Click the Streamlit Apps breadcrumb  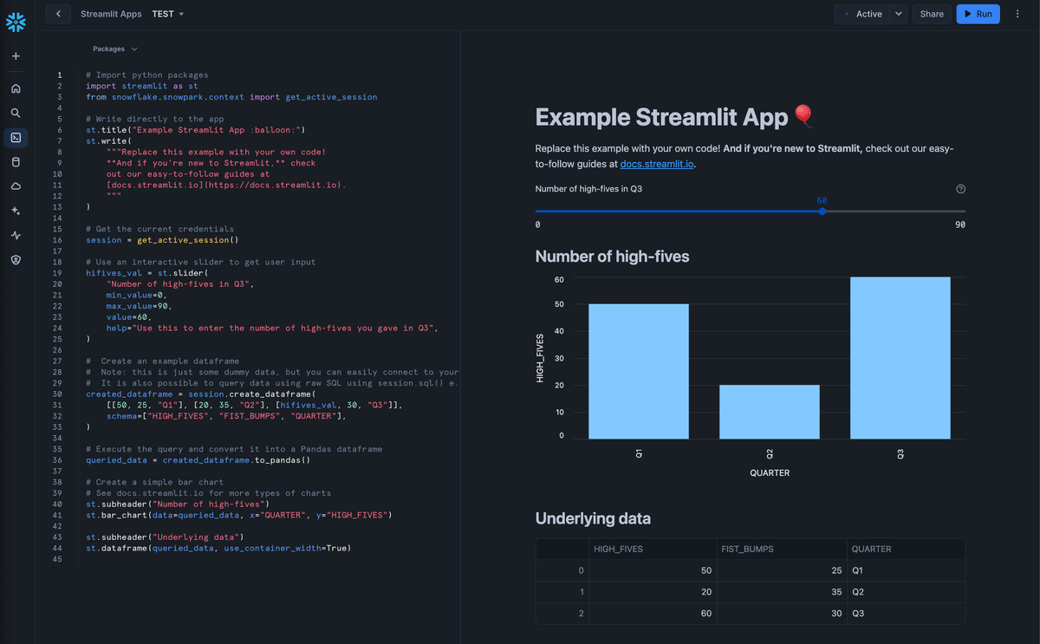click(111, 14)
